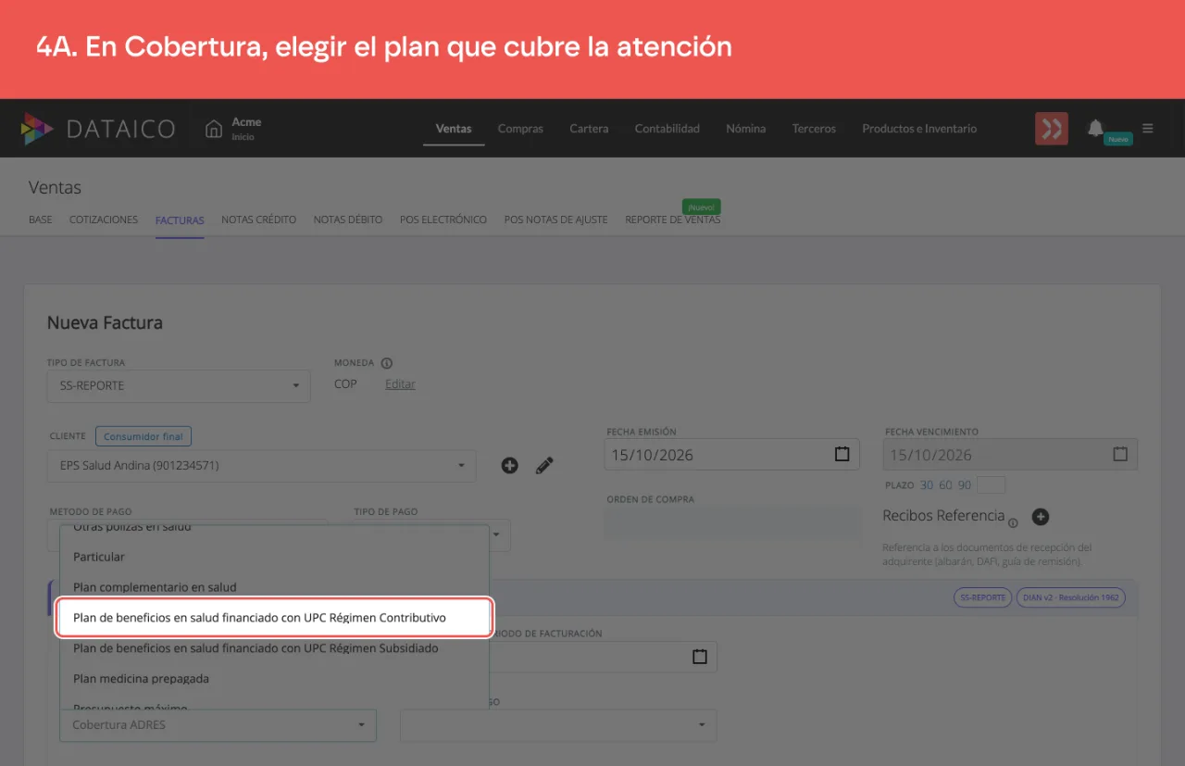
Task: Click the SS-REPORTE badge
Action: pos(982,597)
